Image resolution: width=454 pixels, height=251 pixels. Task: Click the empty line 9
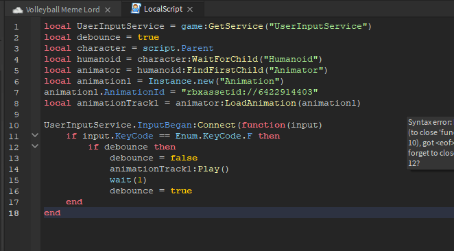point(247,114)
